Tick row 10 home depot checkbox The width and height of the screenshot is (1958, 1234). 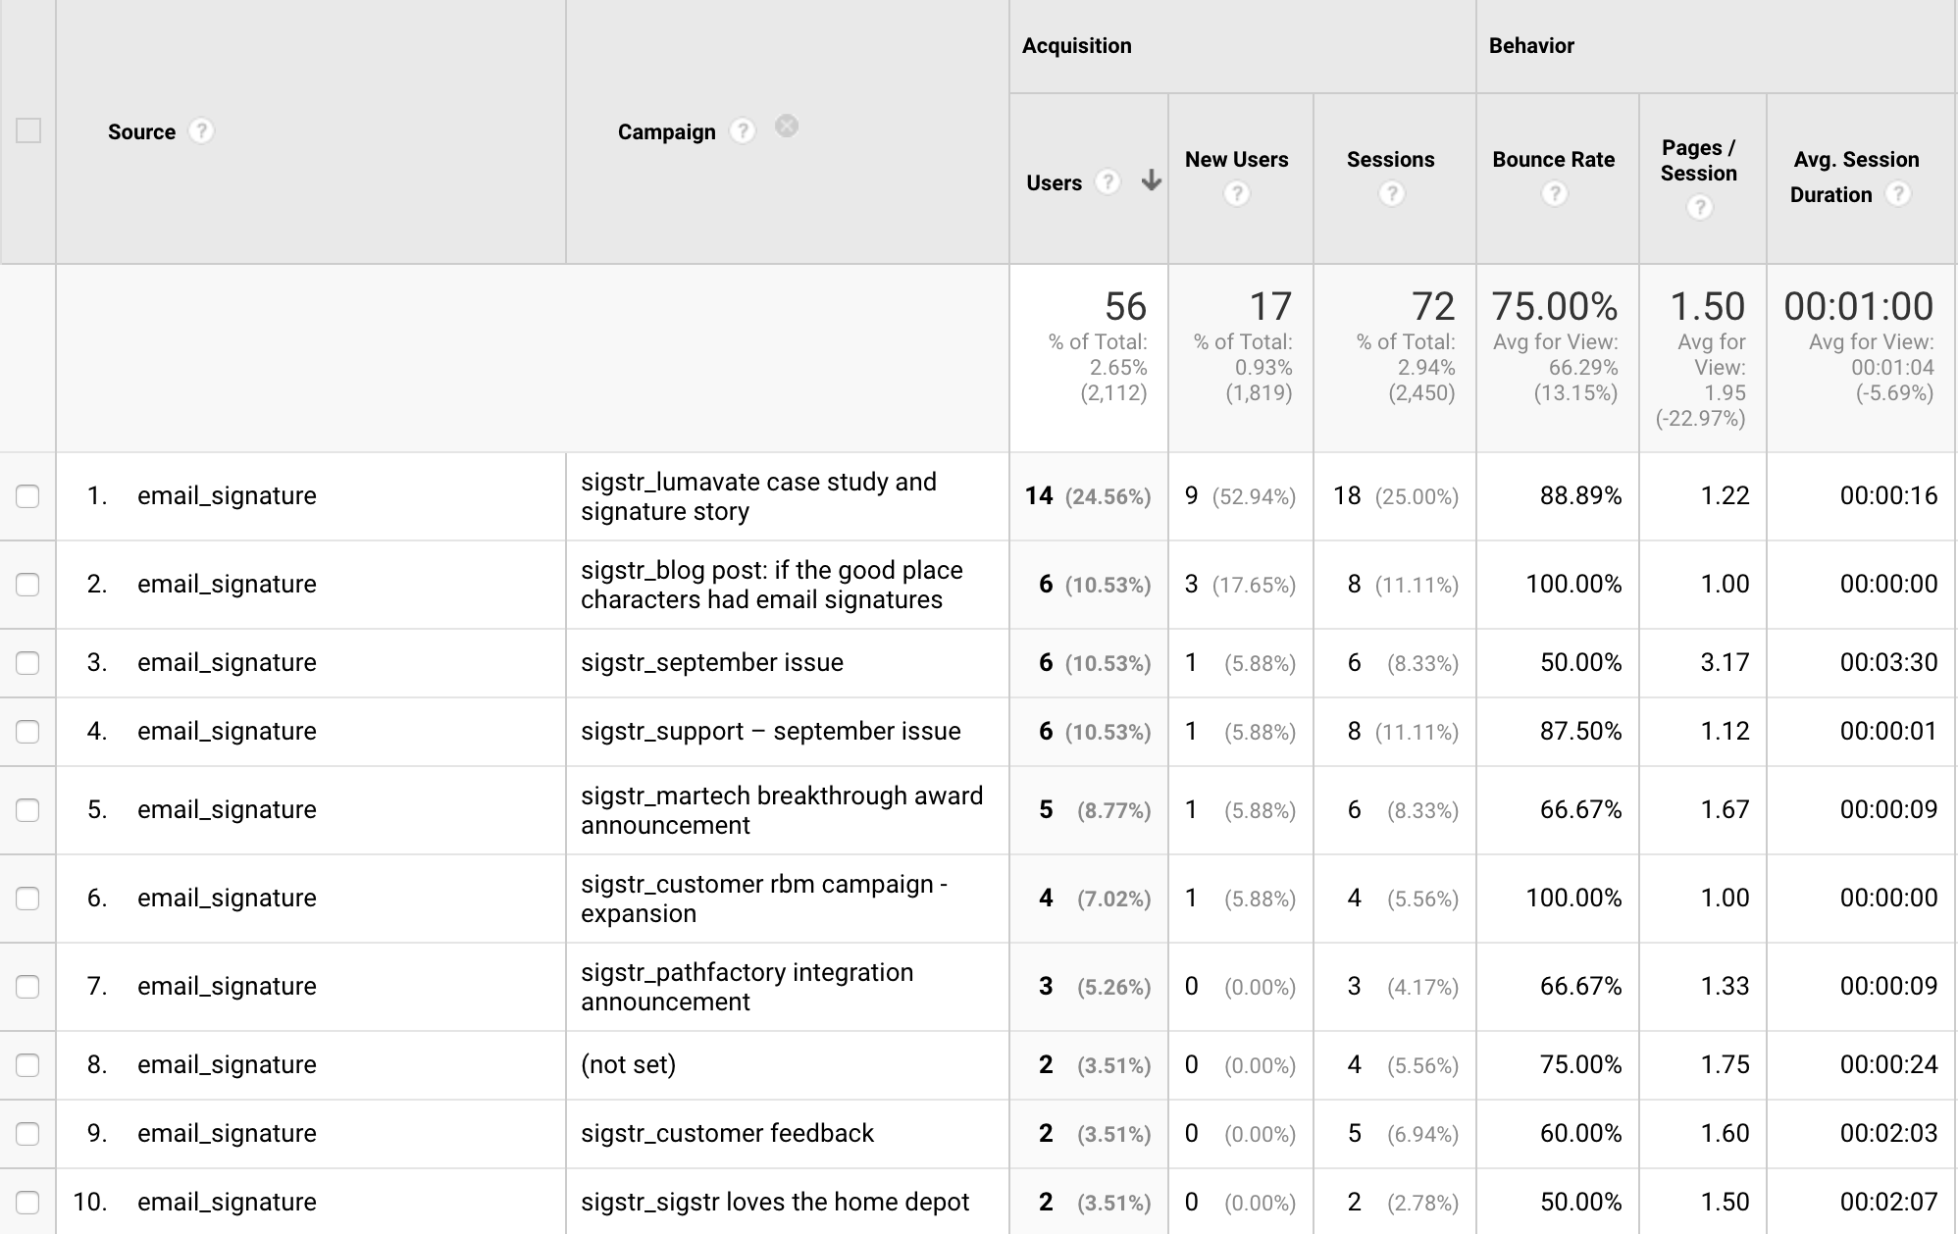[27, 1203]
